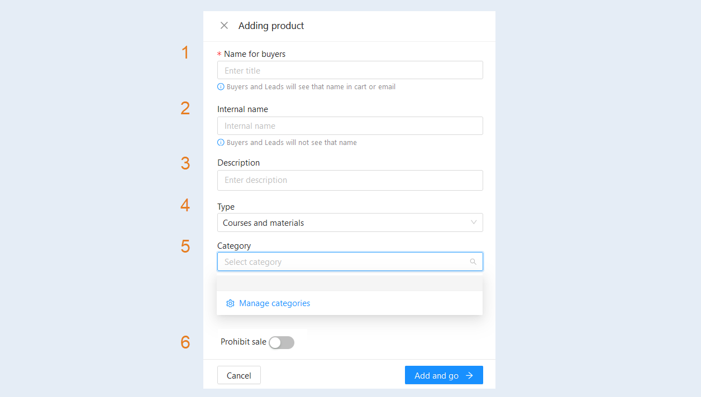
Task: Expand Type list using the chevron arrow
Action: point(474,222)
